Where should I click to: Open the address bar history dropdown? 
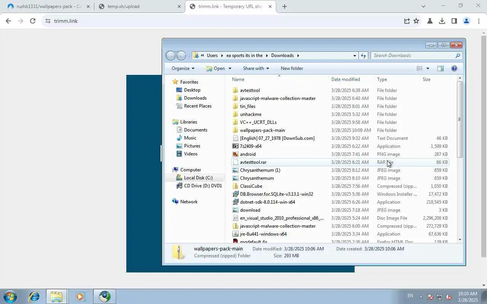pos(355,55)
